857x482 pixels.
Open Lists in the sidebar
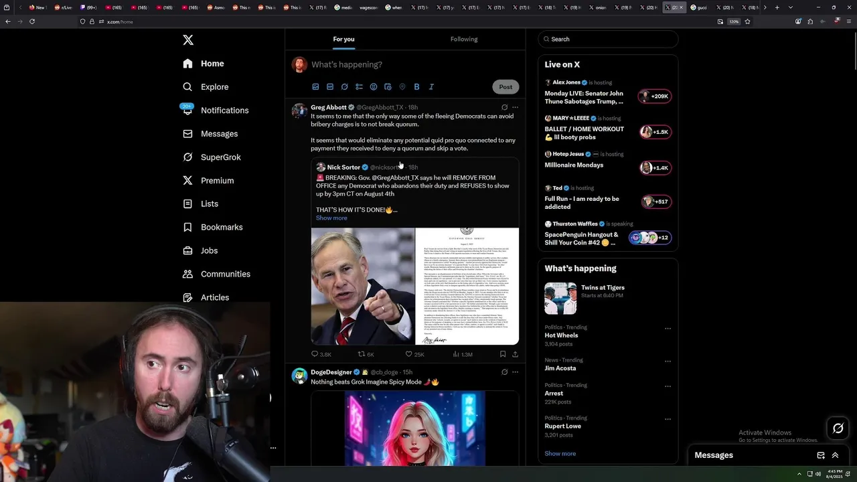(201, 204)
